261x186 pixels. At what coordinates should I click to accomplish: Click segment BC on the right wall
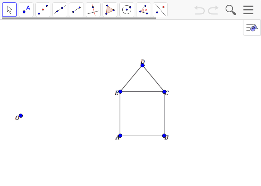(x=164, y=113)
